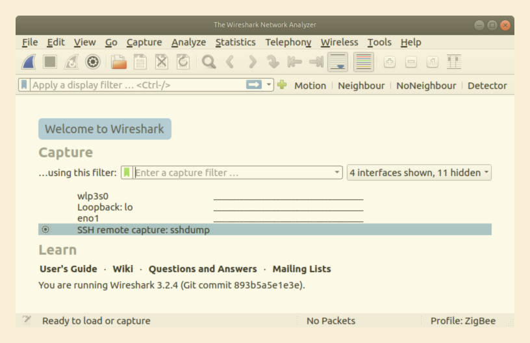Image resolution: width=530 pixels, height=343 pixels.
Task: Select the eno1 interface
Action: click(88, 218)
